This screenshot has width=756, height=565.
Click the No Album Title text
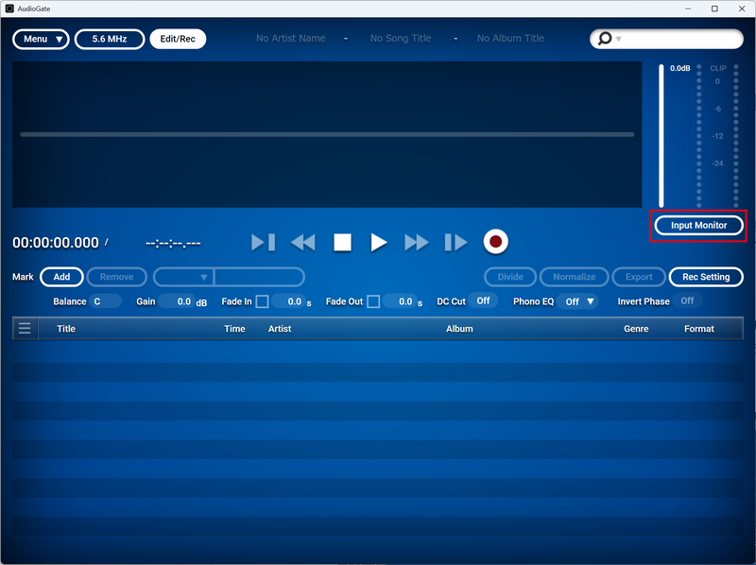click(510, 38)
